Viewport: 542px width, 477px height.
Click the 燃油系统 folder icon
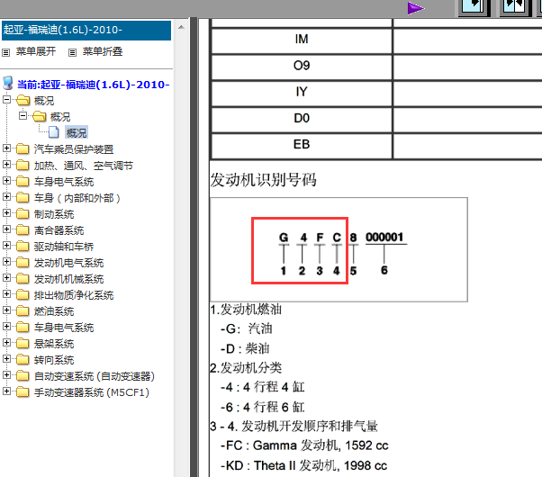pyautogui.click(x=23, y=311)
